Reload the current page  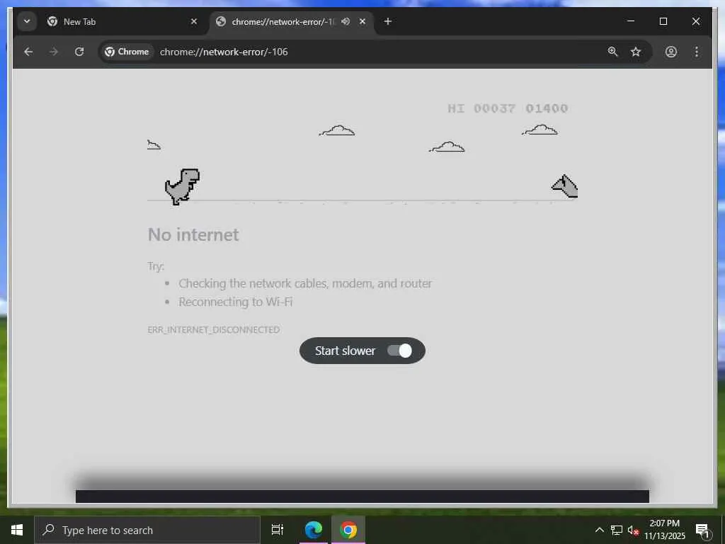tap(79, 52)
